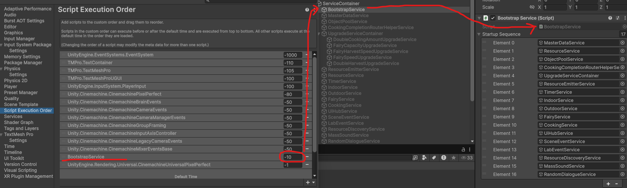Open Adaptive Performance settings
Screen dimensions: 627x188
28,9
